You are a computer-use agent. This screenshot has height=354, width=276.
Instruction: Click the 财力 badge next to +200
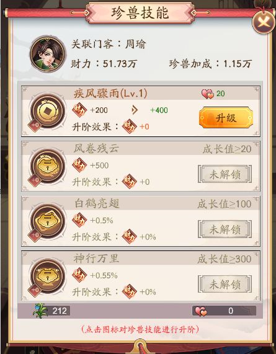pos(79,110)
